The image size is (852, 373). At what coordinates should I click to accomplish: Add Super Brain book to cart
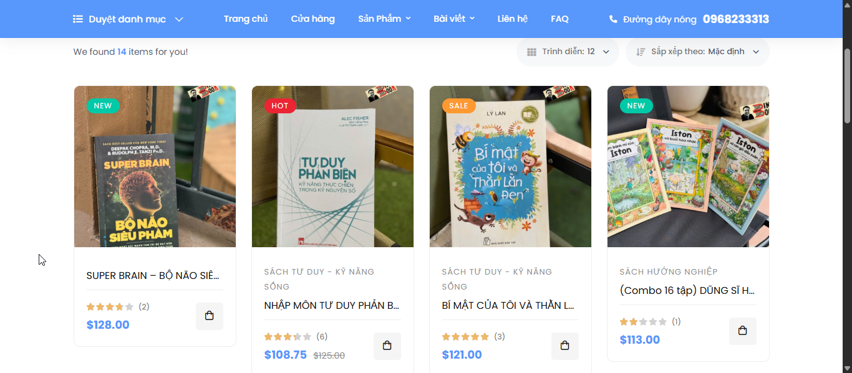pyautogui.click(x=209, y=316)
